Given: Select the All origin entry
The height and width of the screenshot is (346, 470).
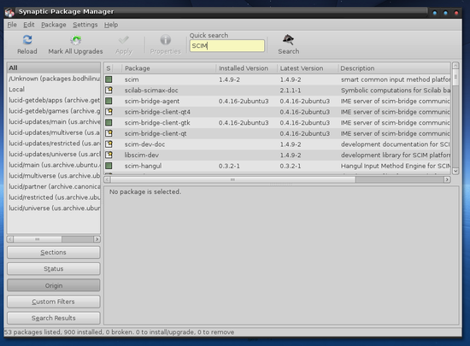Looking at the screenshot, I should [x=54, y=67].
